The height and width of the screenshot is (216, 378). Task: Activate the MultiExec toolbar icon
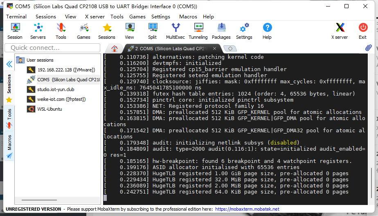(x=175, y=31)
